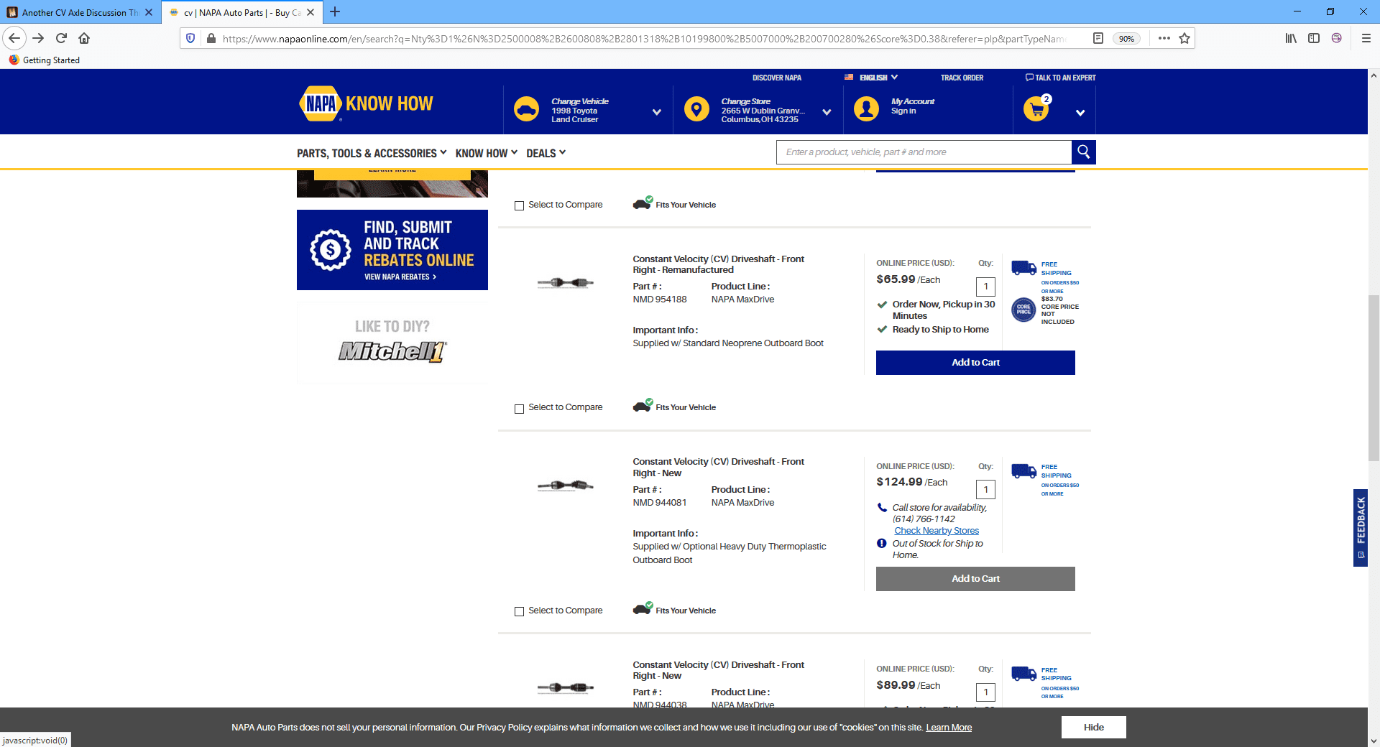Click the 90% zoom level indicator

pyautogui.click(x=1126, y=39)
